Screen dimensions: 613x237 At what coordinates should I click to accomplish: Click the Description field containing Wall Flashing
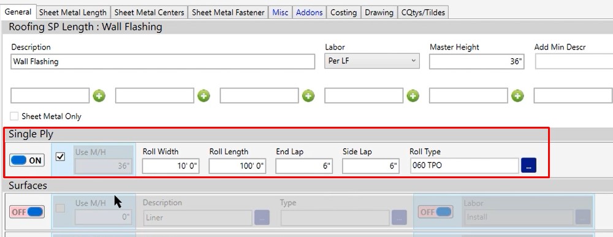[x=162, y=62]
